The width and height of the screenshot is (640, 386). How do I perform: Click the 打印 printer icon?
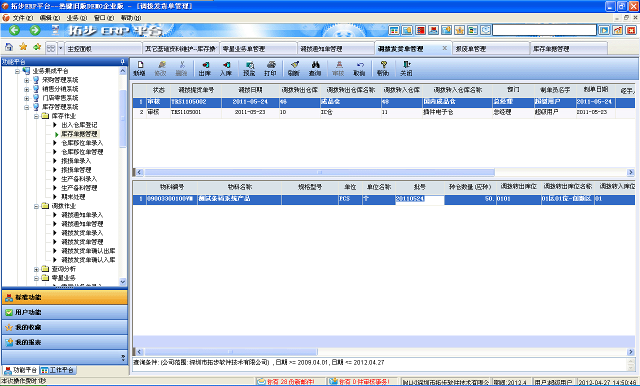click(270, 67)
